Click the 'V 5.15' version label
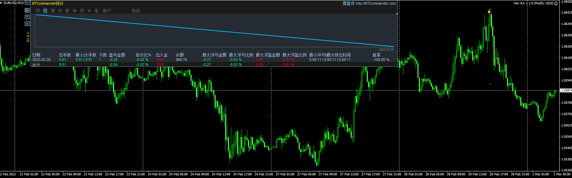Image resolution: width=572 pixels, height=178 pixels. coord(28,37)
